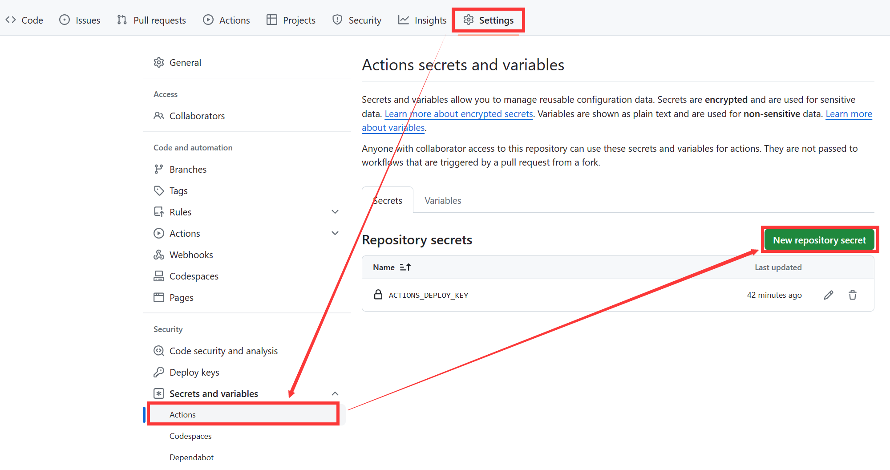Select Dependabot under Secrets and variables
Viewport: 890px width, 470px height.
[191, 458]
